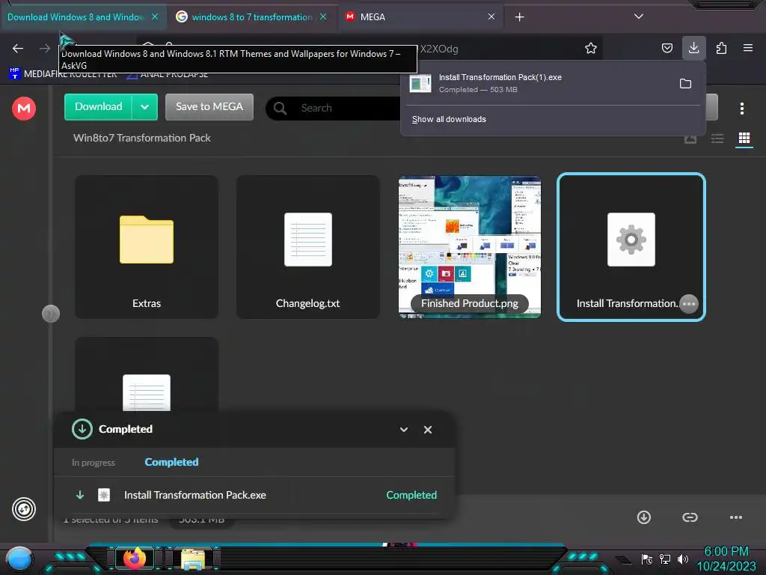Open Firefox downloads toolbar button

(693, 48)
